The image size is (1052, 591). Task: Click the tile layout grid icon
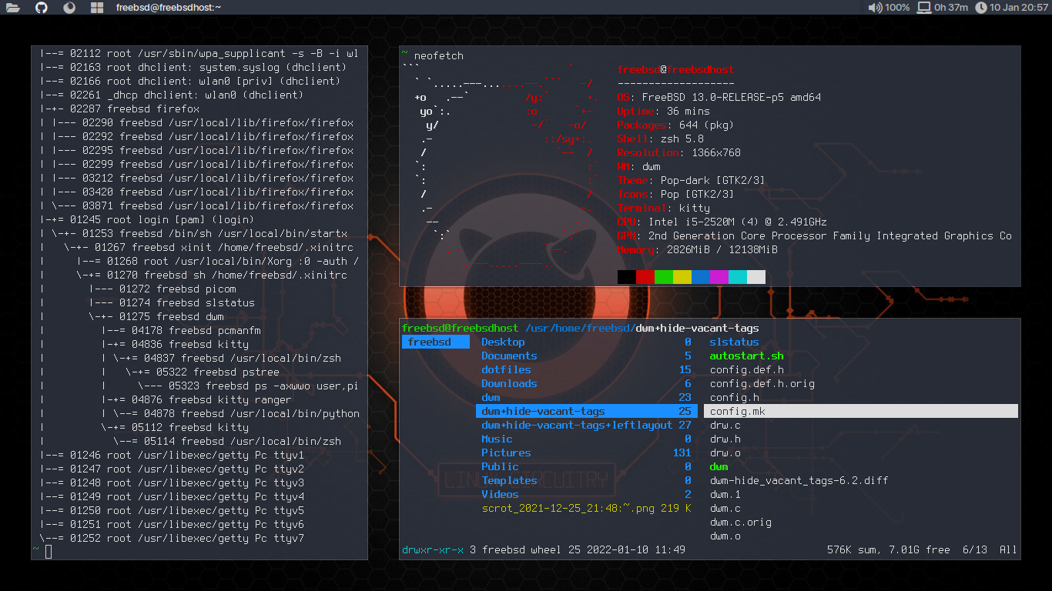pos(97,8)
